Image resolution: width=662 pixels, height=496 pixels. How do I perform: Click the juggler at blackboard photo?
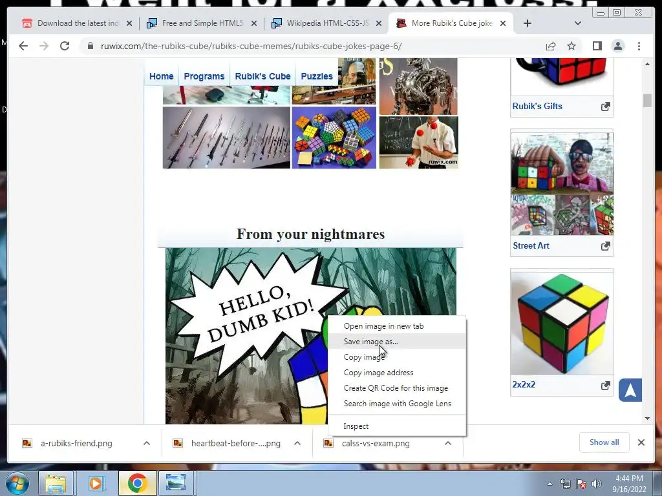point(418,143)
